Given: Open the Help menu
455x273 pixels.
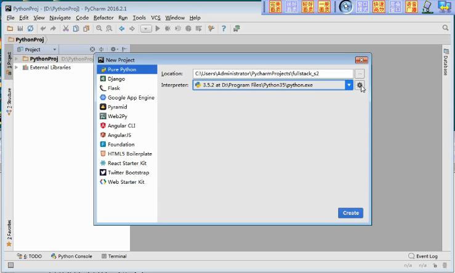Looking at the screenshot, I should pos(195,18).
